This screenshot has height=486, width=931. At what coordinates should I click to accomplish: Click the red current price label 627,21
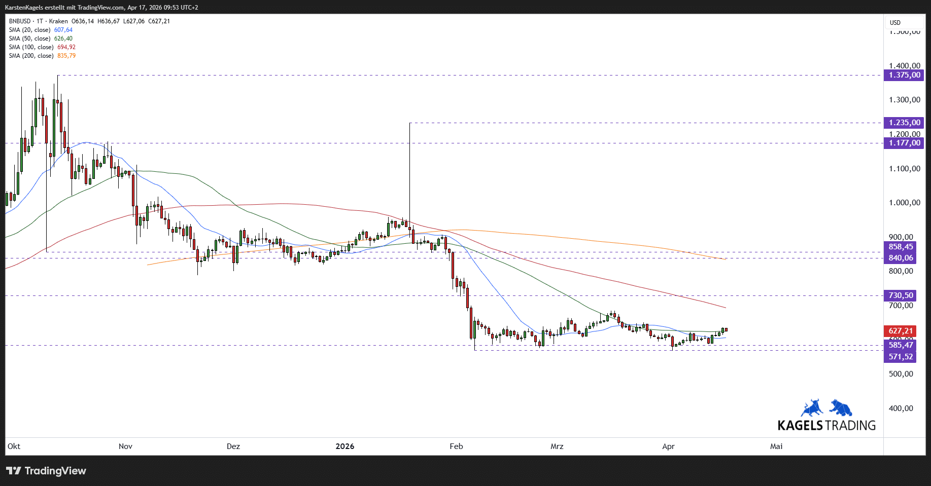(x=900, y=331)
